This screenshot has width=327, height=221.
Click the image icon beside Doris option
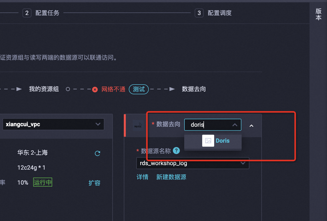[x=208, y=141]
